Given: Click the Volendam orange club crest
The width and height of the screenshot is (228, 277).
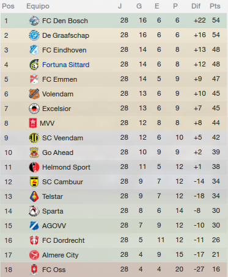Looking at the screenshot, I should 34,94.
